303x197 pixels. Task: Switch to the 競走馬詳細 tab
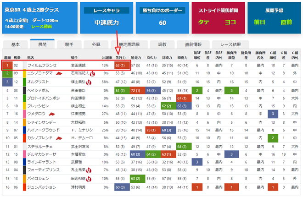click(129, 44)
